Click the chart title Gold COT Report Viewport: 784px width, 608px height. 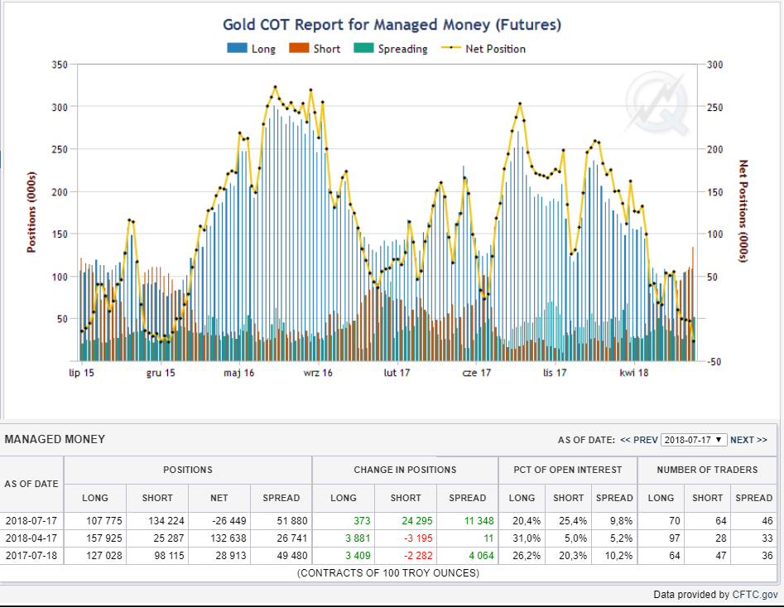[x=392, y=25]
